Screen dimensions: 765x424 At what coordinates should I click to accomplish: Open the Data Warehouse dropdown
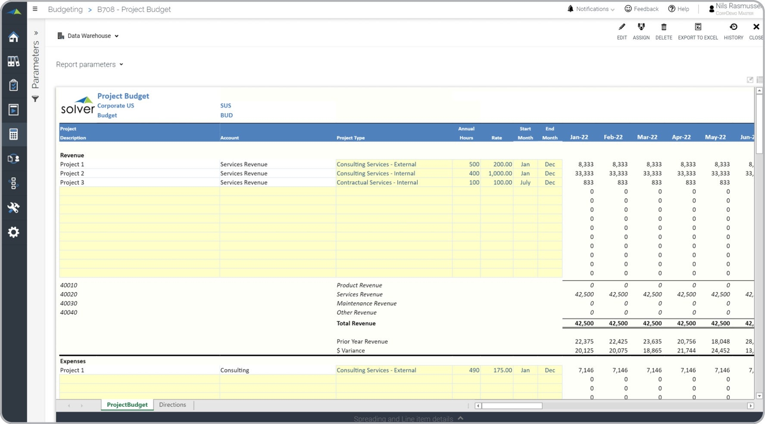click(88, 36)
